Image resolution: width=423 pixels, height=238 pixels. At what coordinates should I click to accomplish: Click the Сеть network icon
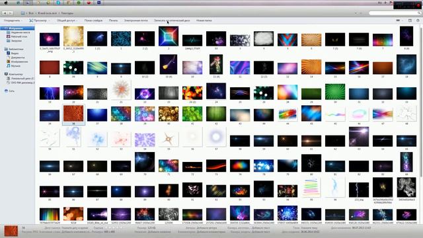(x=6, y=91)
